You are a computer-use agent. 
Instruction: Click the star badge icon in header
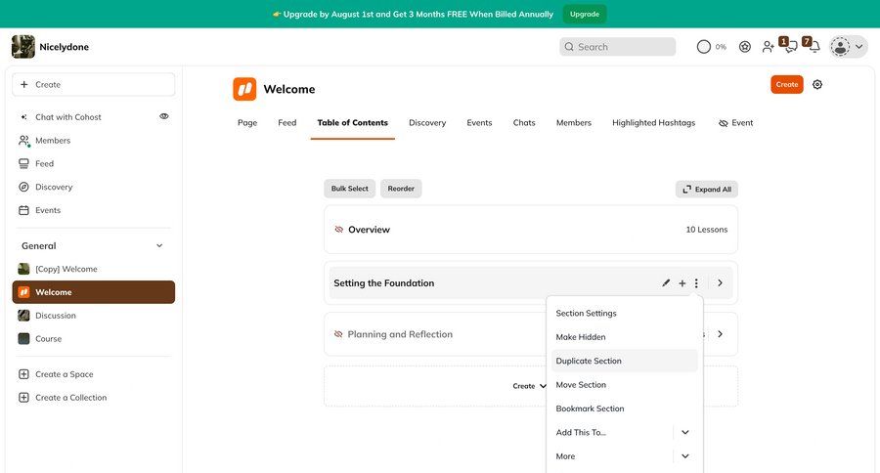point(745,47)
